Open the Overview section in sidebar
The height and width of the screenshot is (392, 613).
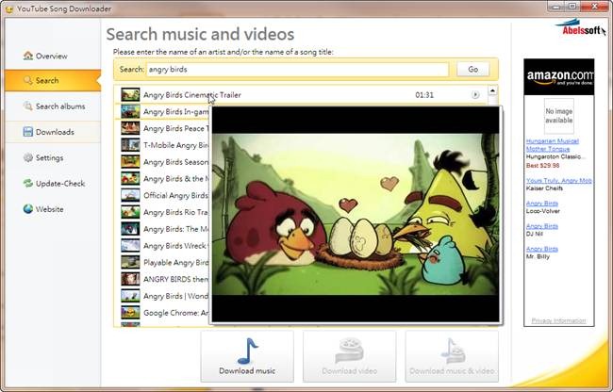(53, 56)
